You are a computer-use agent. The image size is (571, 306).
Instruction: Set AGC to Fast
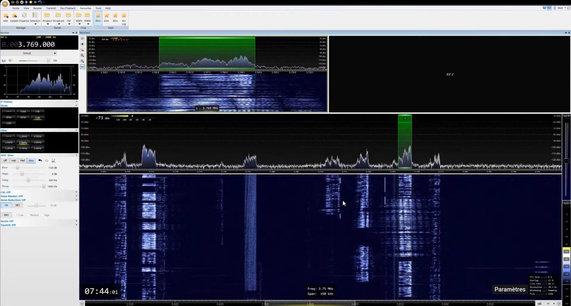click(13, 160)
